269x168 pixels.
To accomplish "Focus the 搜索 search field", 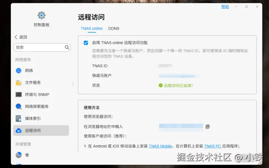I will pos(42,47).
